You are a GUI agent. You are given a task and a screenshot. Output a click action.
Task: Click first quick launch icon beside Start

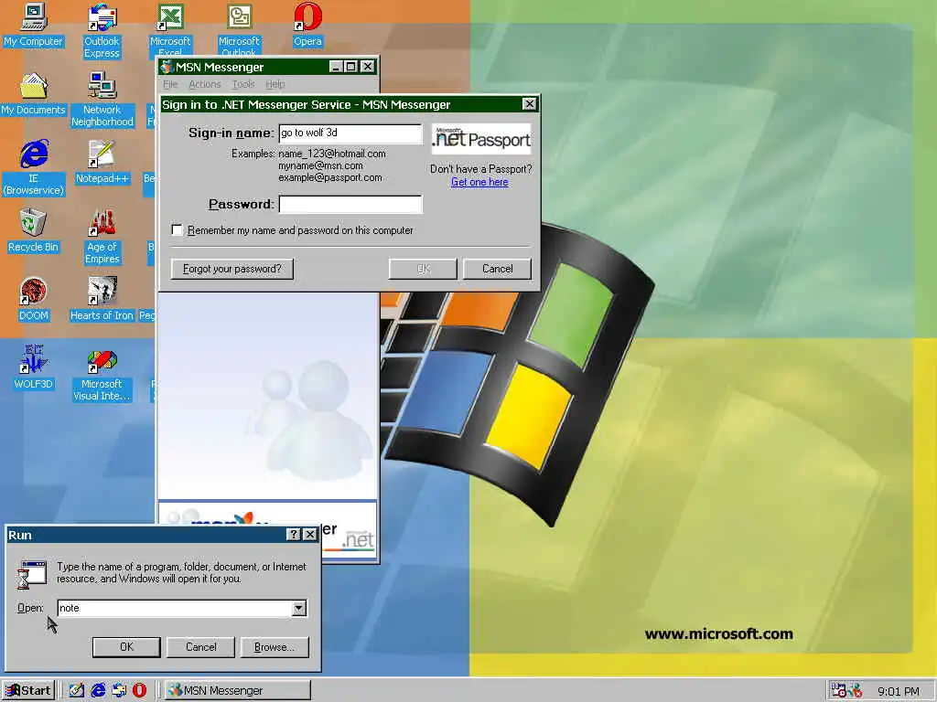(77, 690)
